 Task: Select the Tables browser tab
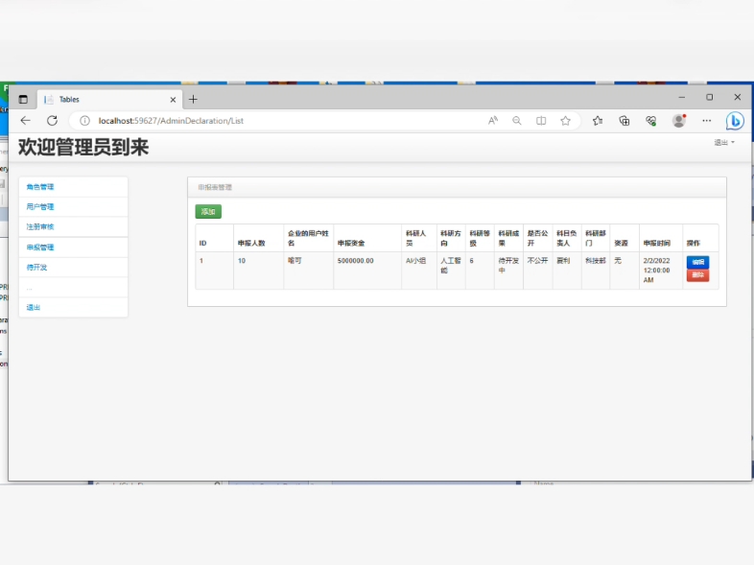pos(110,100)
